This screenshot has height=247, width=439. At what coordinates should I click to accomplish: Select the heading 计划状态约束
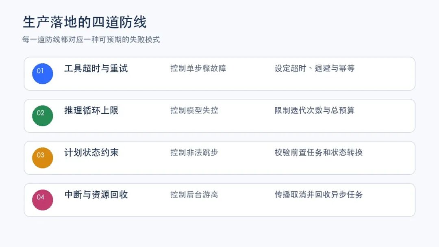pos(91,152)
